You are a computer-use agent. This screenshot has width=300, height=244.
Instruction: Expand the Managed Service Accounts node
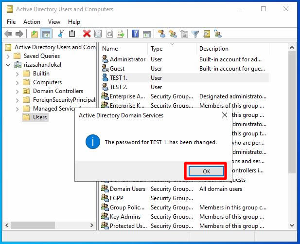[x=17, y=109]
